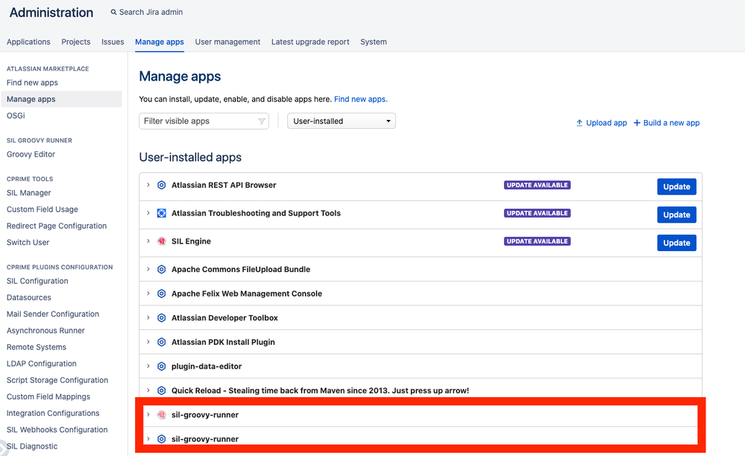Click the blue sil-groovy-runner app icon
Viewport: 745px width, 456px height.
[x=162, y=439]
